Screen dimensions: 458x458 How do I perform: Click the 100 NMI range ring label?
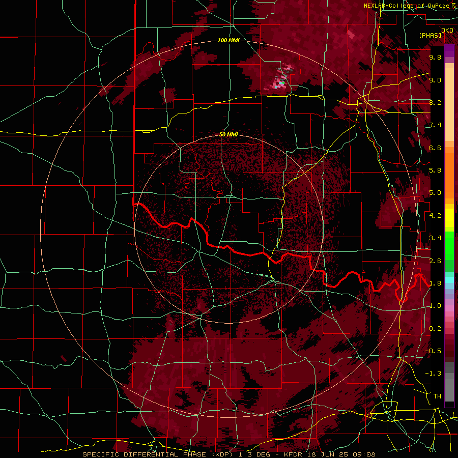coord(228,40)
